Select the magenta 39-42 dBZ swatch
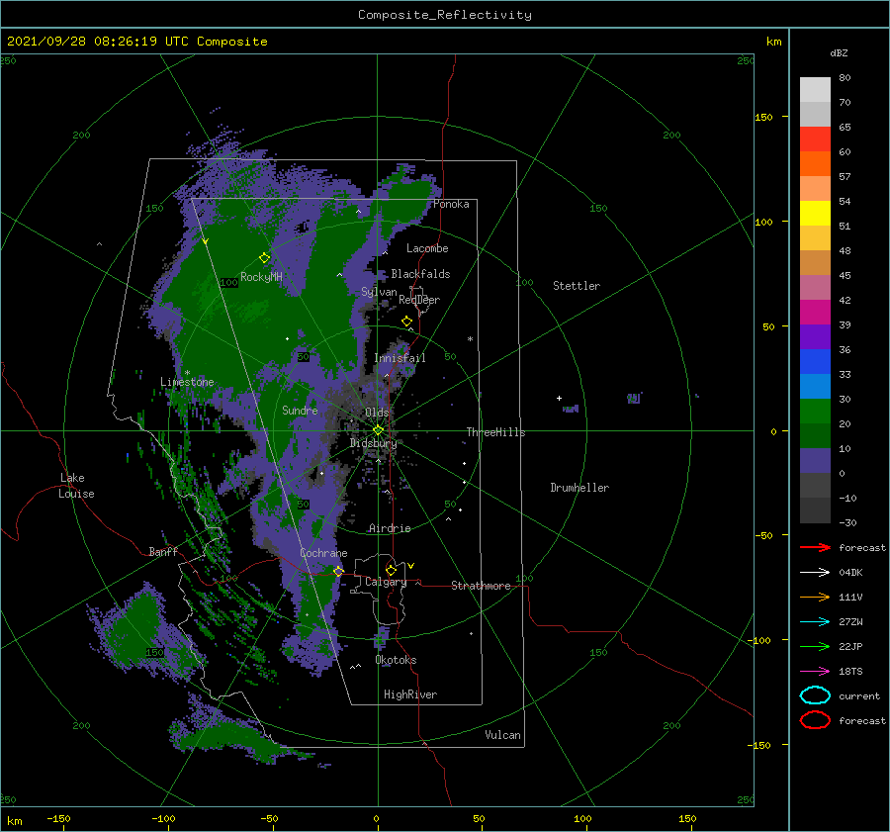The width and height of the screenshot is (890, 832). [x=815, y=312]
